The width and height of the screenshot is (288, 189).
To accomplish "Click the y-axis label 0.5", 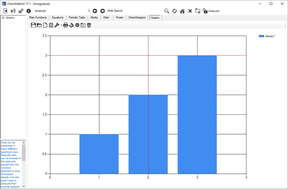I will pyautogui.click(x=44, y=154).
